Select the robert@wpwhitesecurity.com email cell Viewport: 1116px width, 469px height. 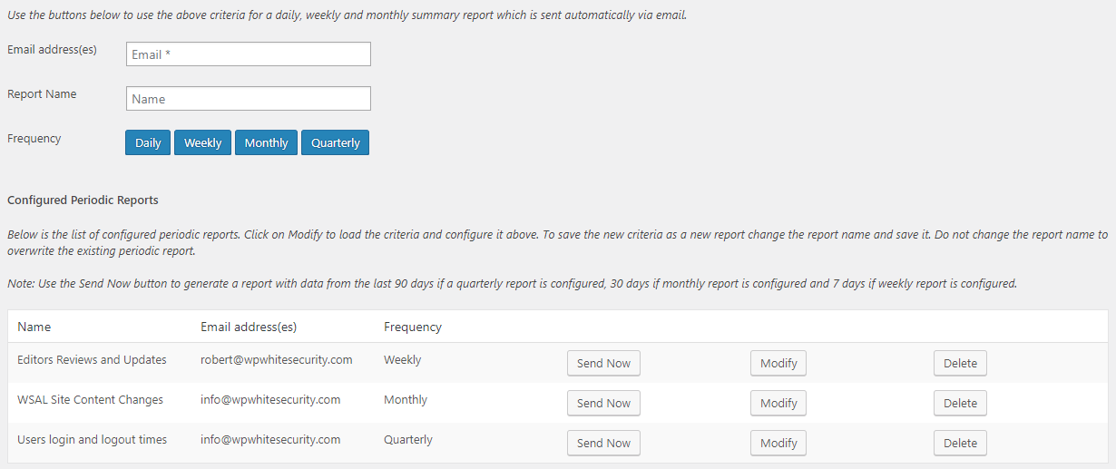coord(277,359)
